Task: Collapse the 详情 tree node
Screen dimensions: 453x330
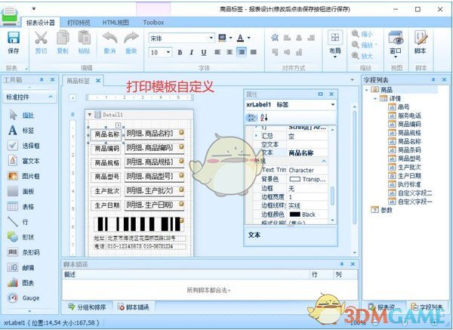Action: coord(375,98)
